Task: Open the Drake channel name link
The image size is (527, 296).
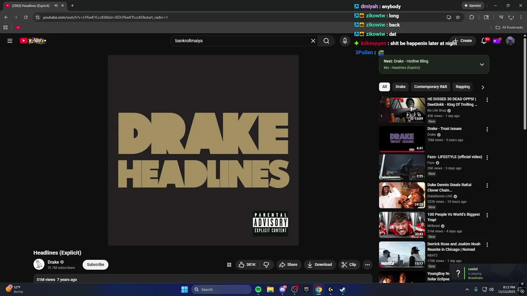Action: coord(53,262)
